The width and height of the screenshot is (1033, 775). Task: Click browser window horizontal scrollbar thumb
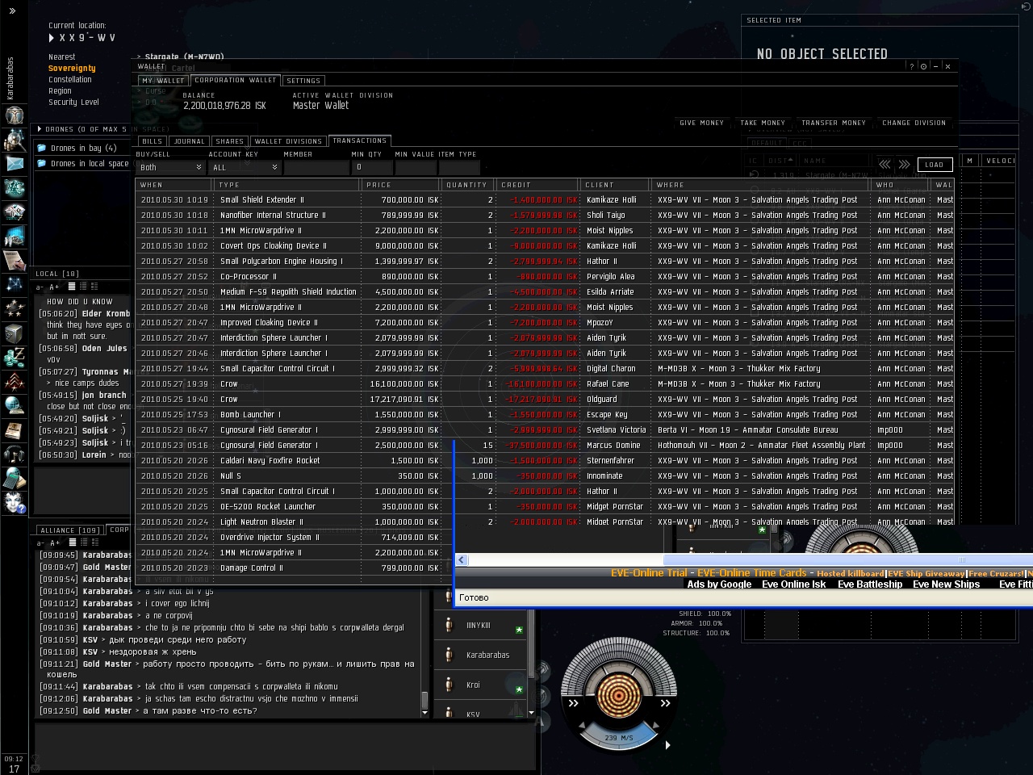[849, 559]
